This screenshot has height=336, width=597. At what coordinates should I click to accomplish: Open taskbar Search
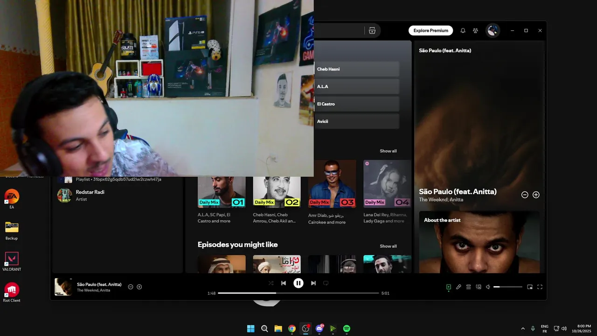click(x=264, y=329)
